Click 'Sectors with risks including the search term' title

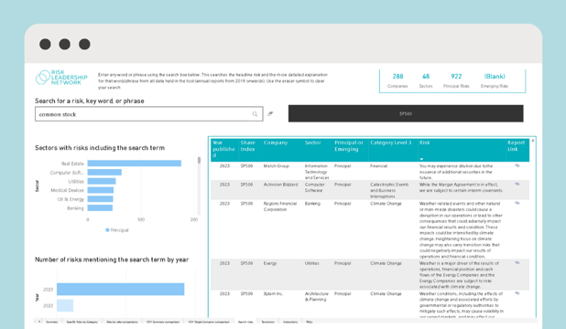(100, 148)
